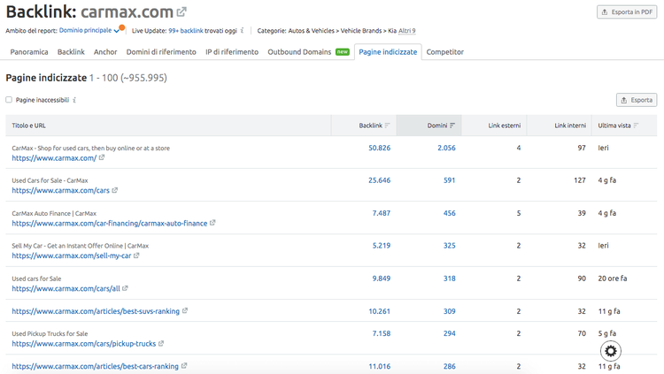Click domains count 325

(449, 246)
